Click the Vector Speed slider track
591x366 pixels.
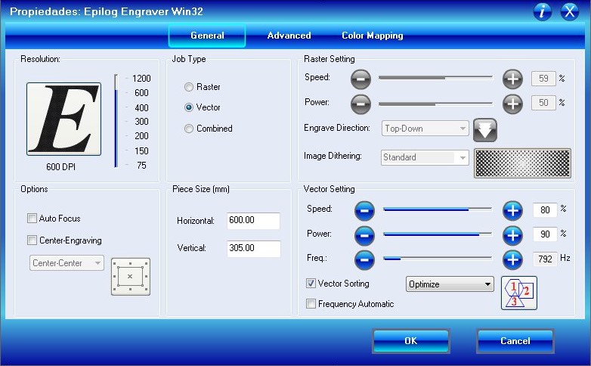[x=438, y=209]
